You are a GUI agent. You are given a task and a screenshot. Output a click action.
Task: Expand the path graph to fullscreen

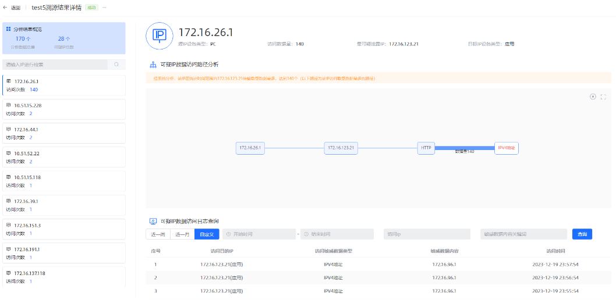point(603,97)
